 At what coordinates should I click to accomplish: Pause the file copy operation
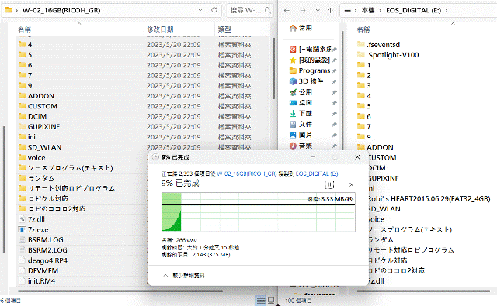tap(329, 184)
